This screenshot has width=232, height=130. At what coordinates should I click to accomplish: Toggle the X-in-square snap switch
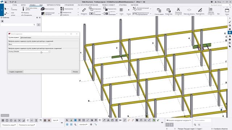coord(3,120)
